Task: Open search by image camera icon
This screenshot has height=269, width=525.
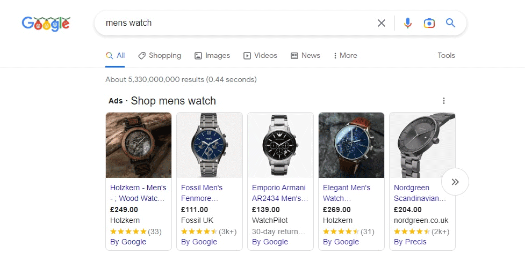Action: [x=429, y=23]
